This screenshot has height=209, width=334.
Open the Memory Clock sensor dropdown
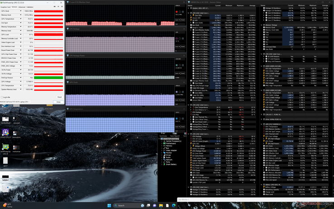pos(21,15)
